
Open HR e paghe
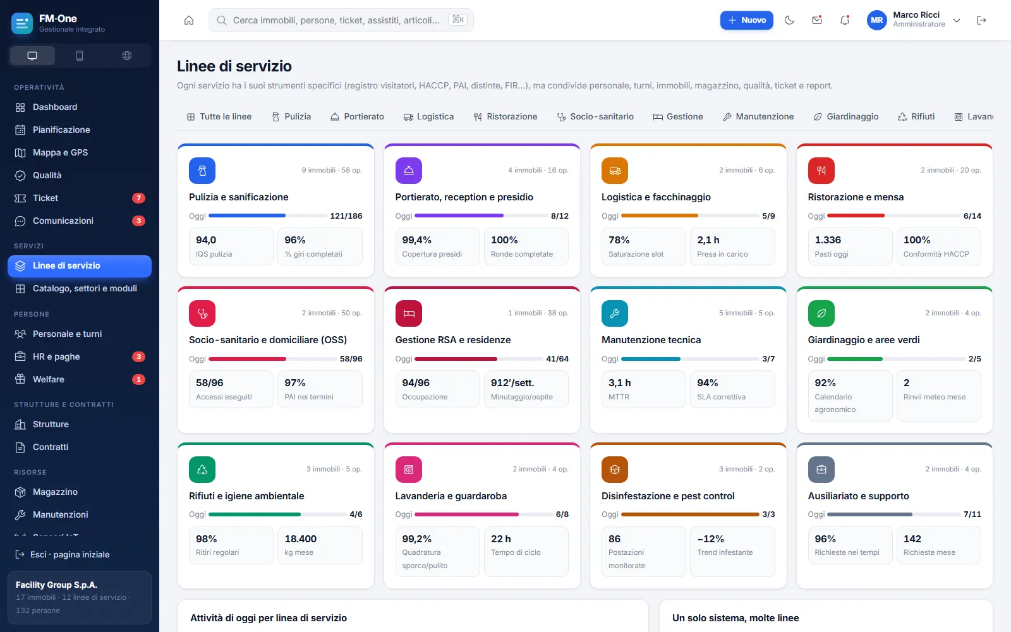click(x=80, y=356)
